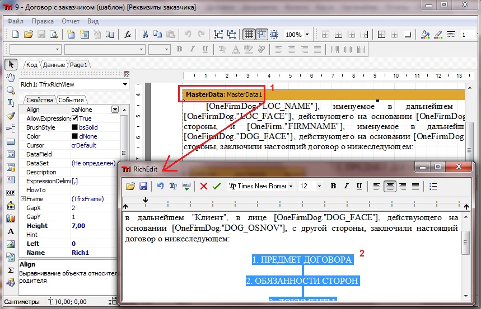Open the Rich1: TfrxRichView object selector dropdown
The width and height of the screenshot is (481, 309).
(125, 84)
